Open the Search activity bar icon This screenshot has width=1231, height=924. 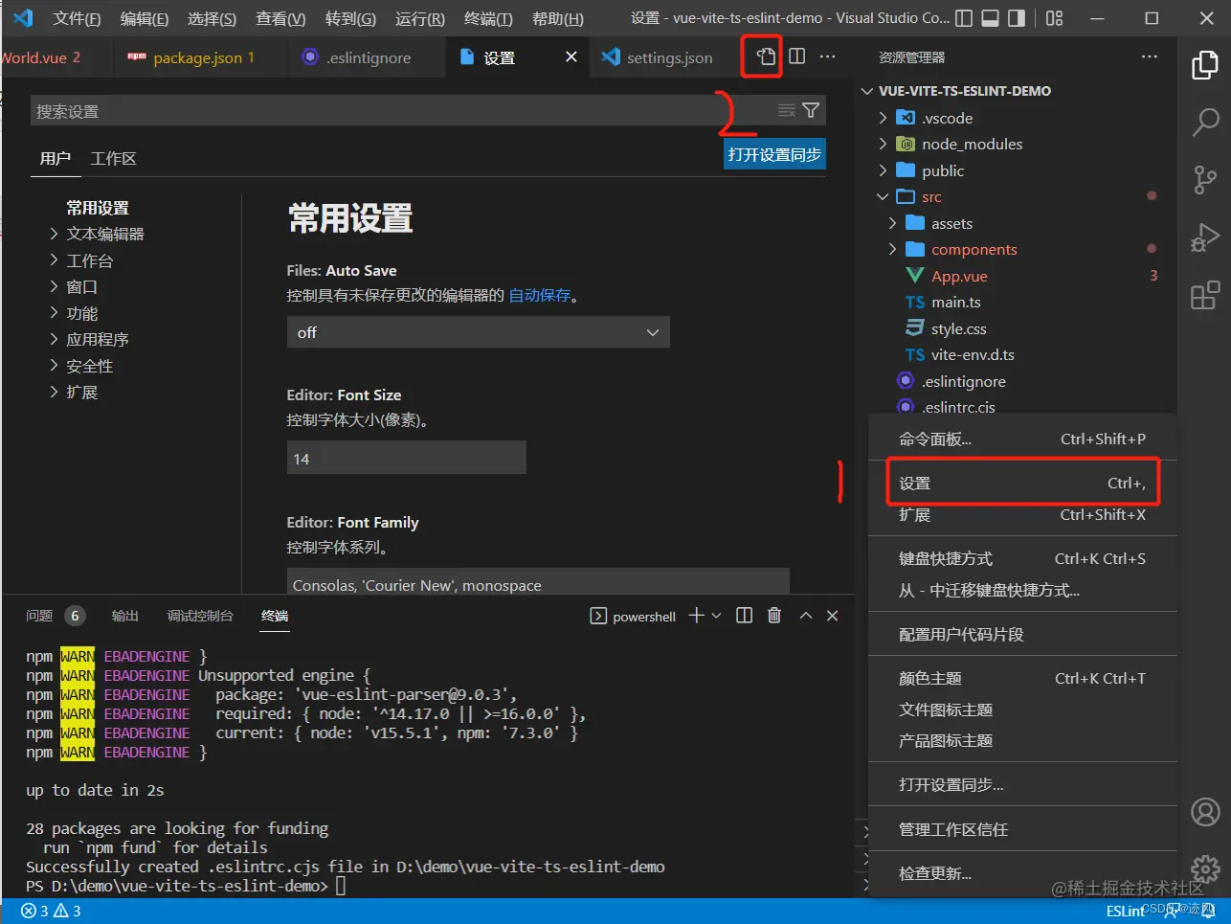[1205, 123]
